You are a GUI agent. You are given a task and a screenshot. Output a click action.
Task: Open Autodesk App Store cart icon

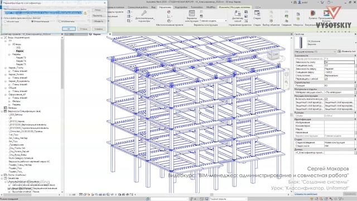pyautogui.click(x=322, y=2)
